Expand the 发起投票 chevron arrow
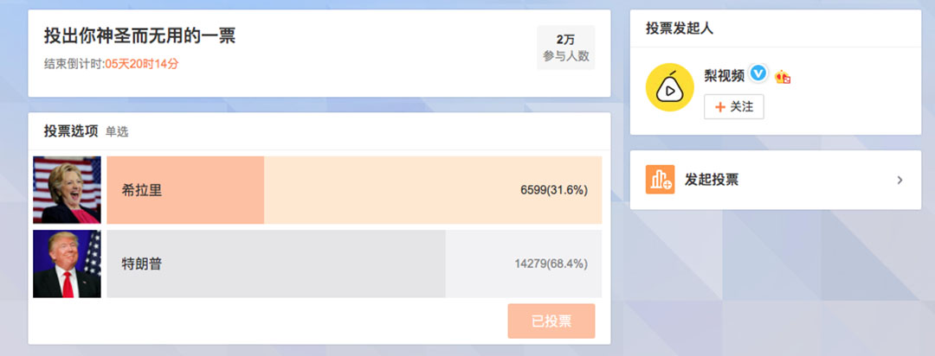Screen dimensions: 935x356 [x=900, y=180]
